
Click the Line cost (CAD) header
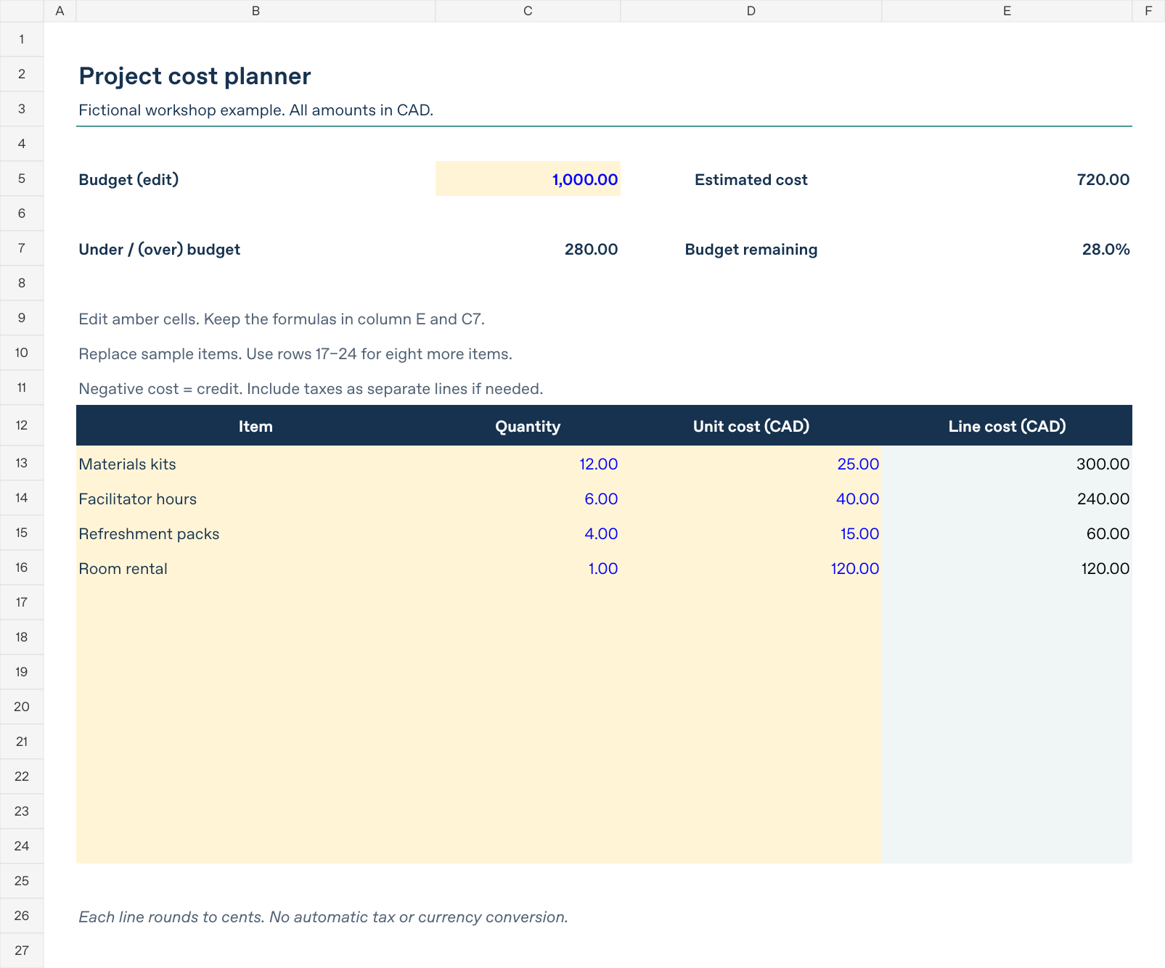pyautogui.click(x=1007, y=425)
